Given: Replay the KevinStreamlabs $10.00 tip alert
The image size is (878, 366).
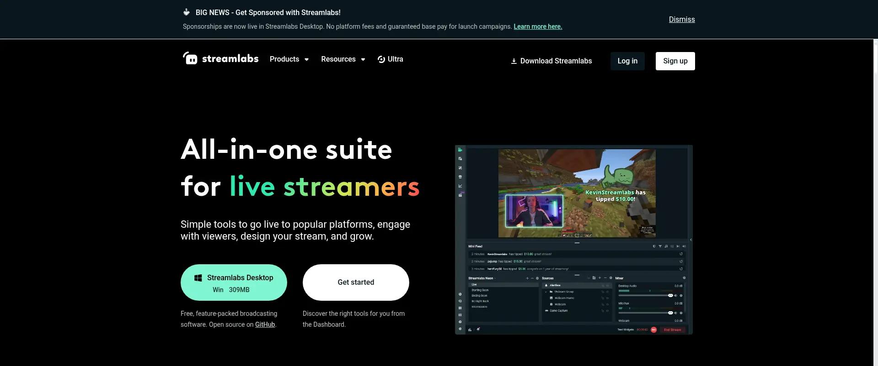Looking at the screenshot, I should pyautogui.click(x=681, y=254).
